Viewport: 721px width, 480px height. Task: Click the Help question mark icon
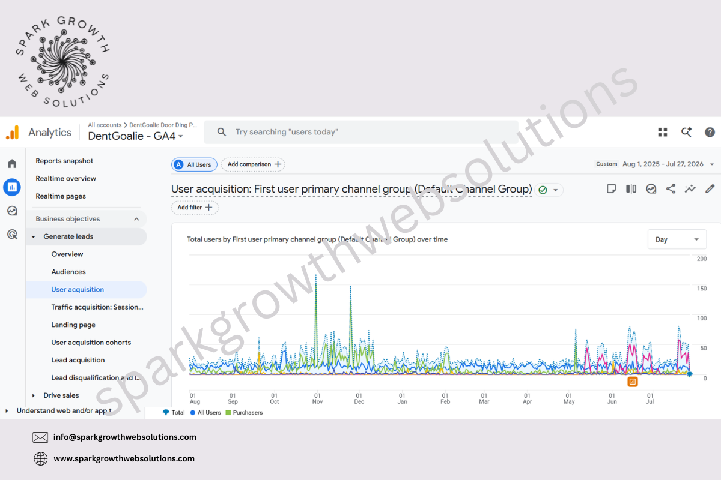point(710,132)
